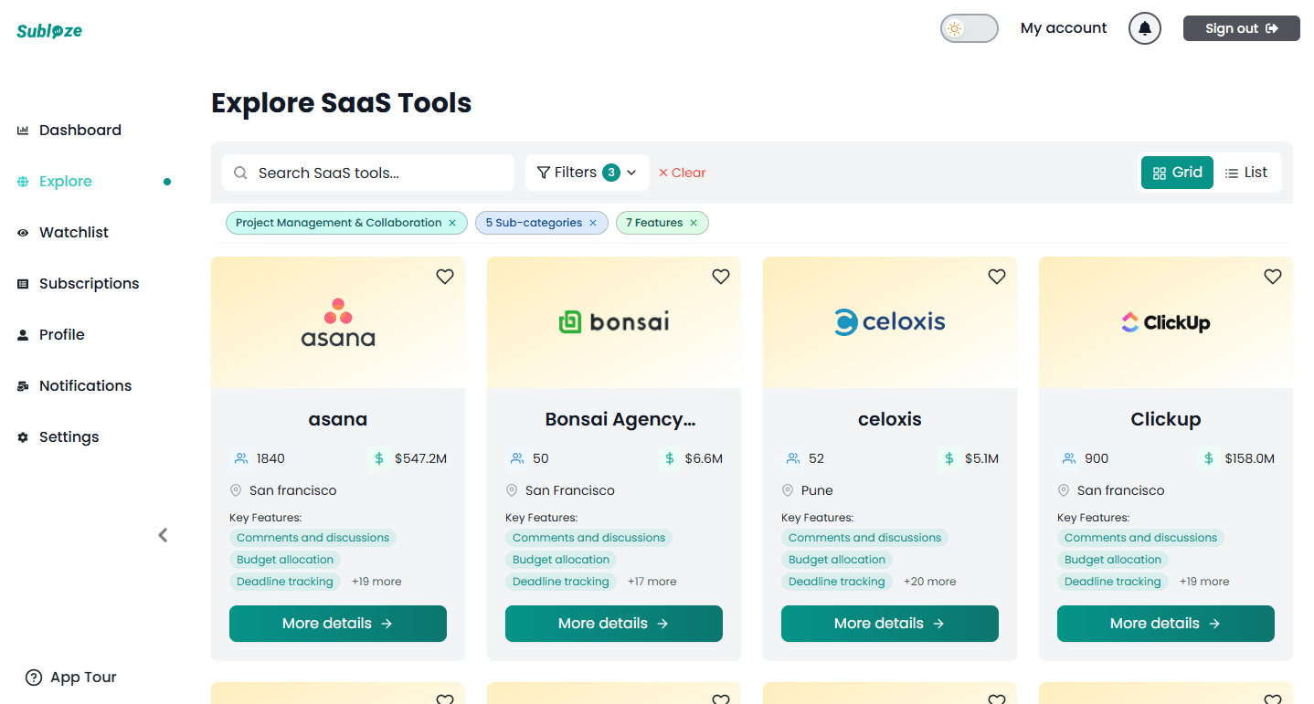Open the search magnifier in search bar

tap(239, 173)
